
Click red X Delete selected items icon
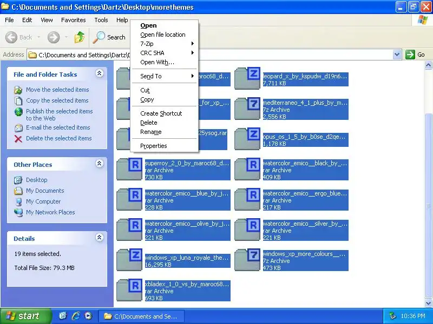click(x=18, y=139)
